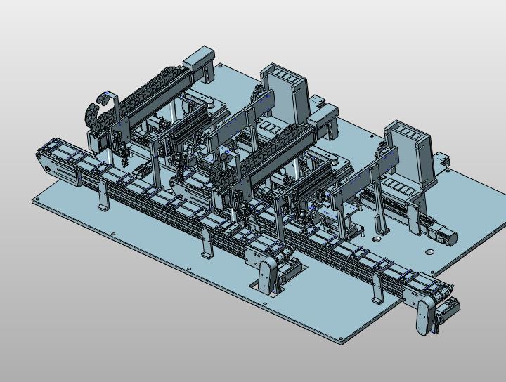Pick the right magazine rack tower
This screenshot has width=506, height=382.
410,152
